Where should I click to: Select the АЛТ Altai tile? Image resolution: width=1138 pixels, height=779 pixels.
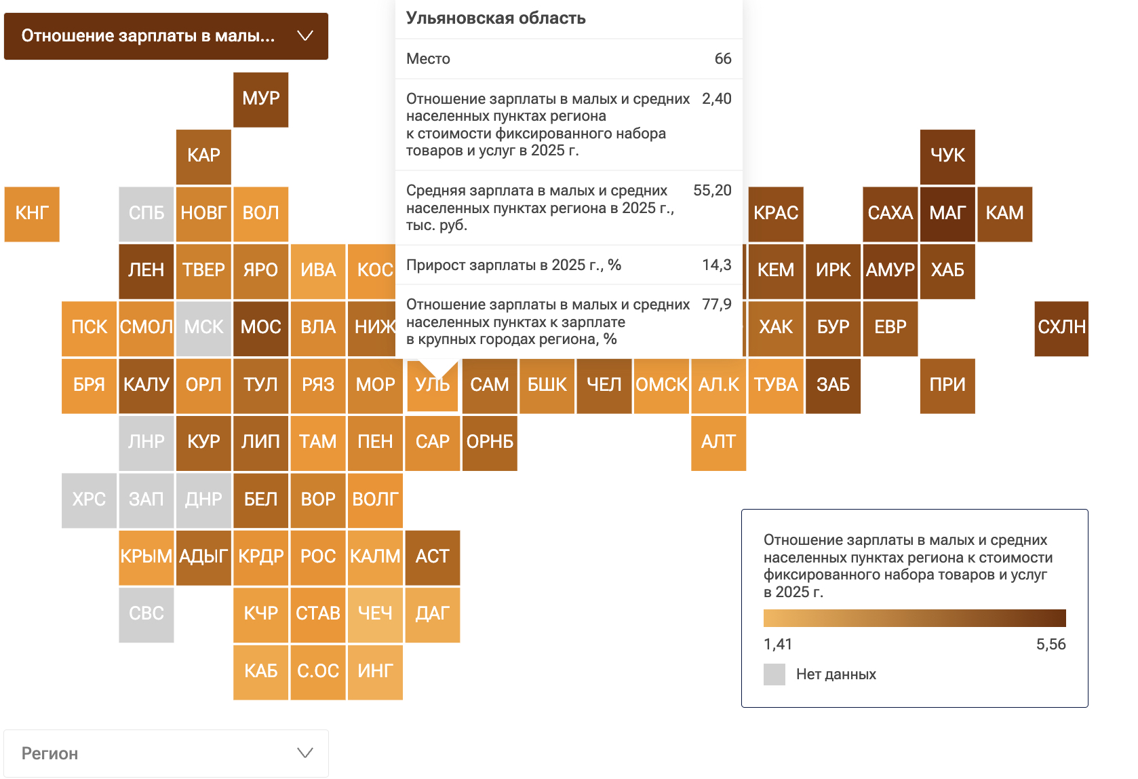(719, 442)
